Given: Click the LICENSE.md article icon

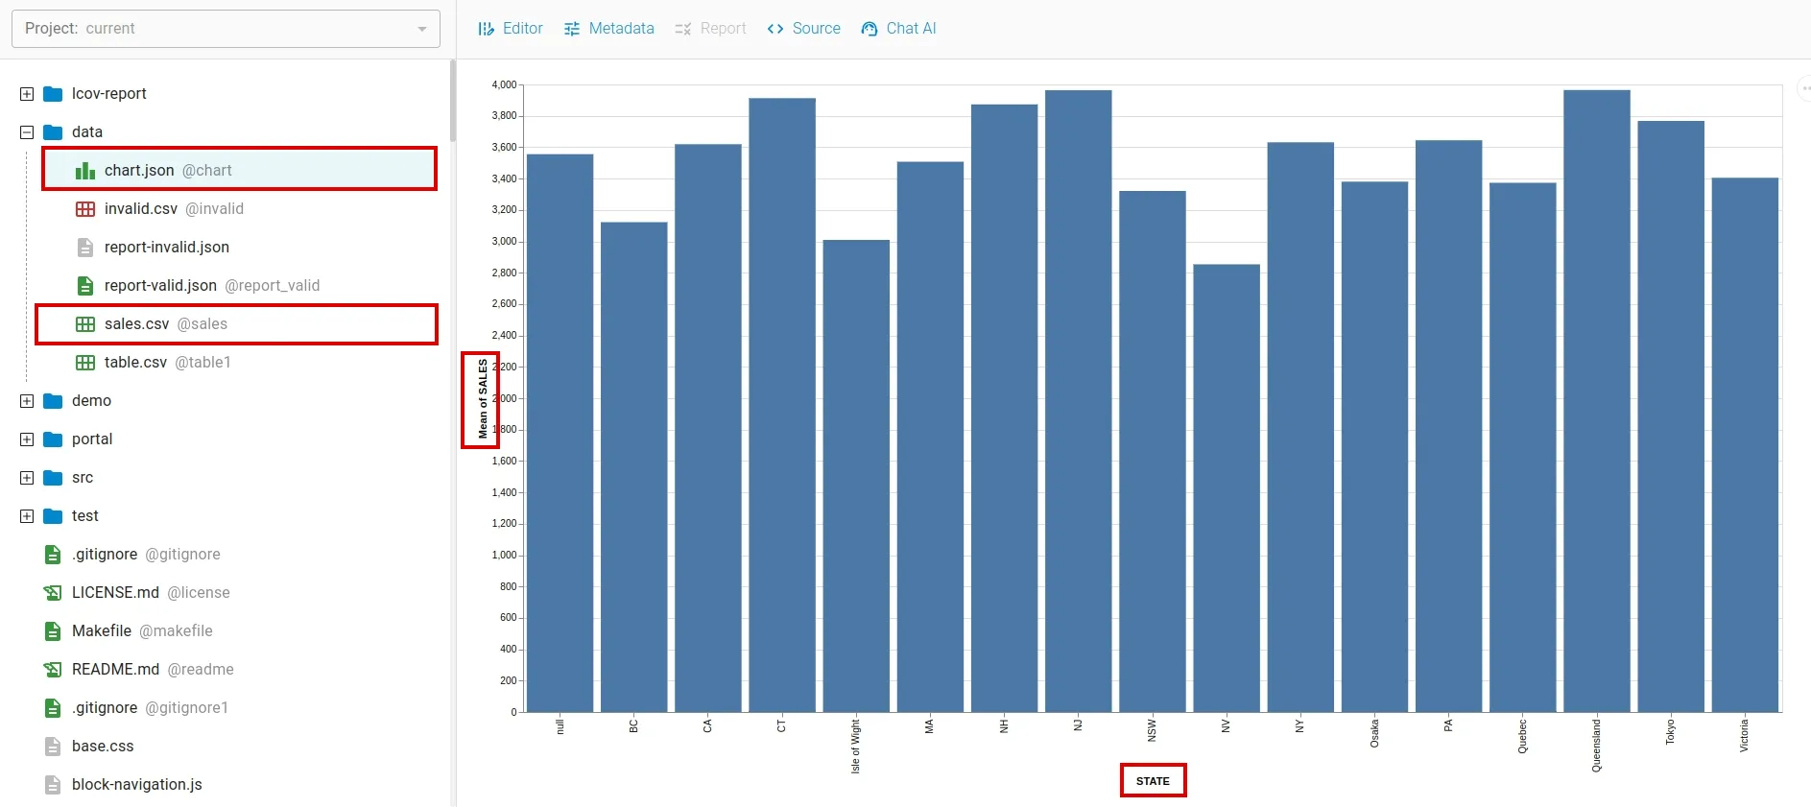Looking at the screenshot, I should (x=54, y=593).
